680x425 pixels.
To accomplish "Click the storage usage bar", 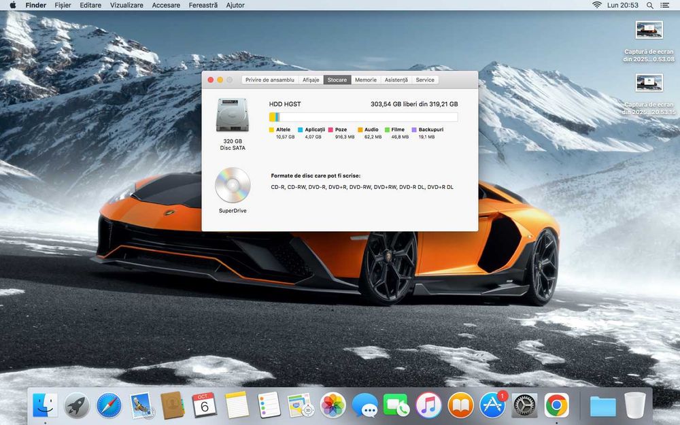I will [363, 117].
